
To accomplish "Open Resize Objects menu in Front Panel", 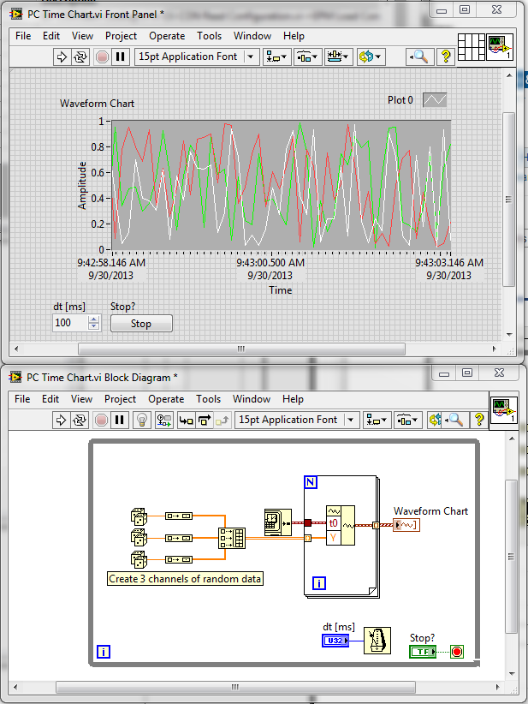I will [x=339, y=57].
